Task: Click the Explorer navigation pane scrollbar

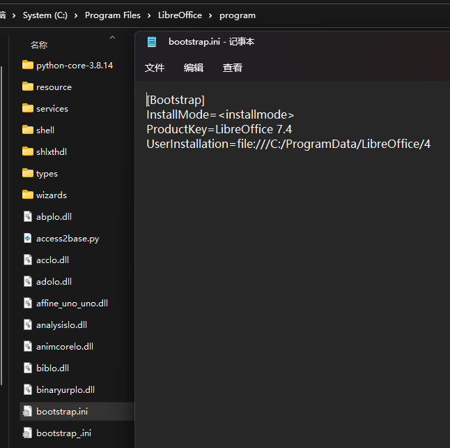Action: 1,225
